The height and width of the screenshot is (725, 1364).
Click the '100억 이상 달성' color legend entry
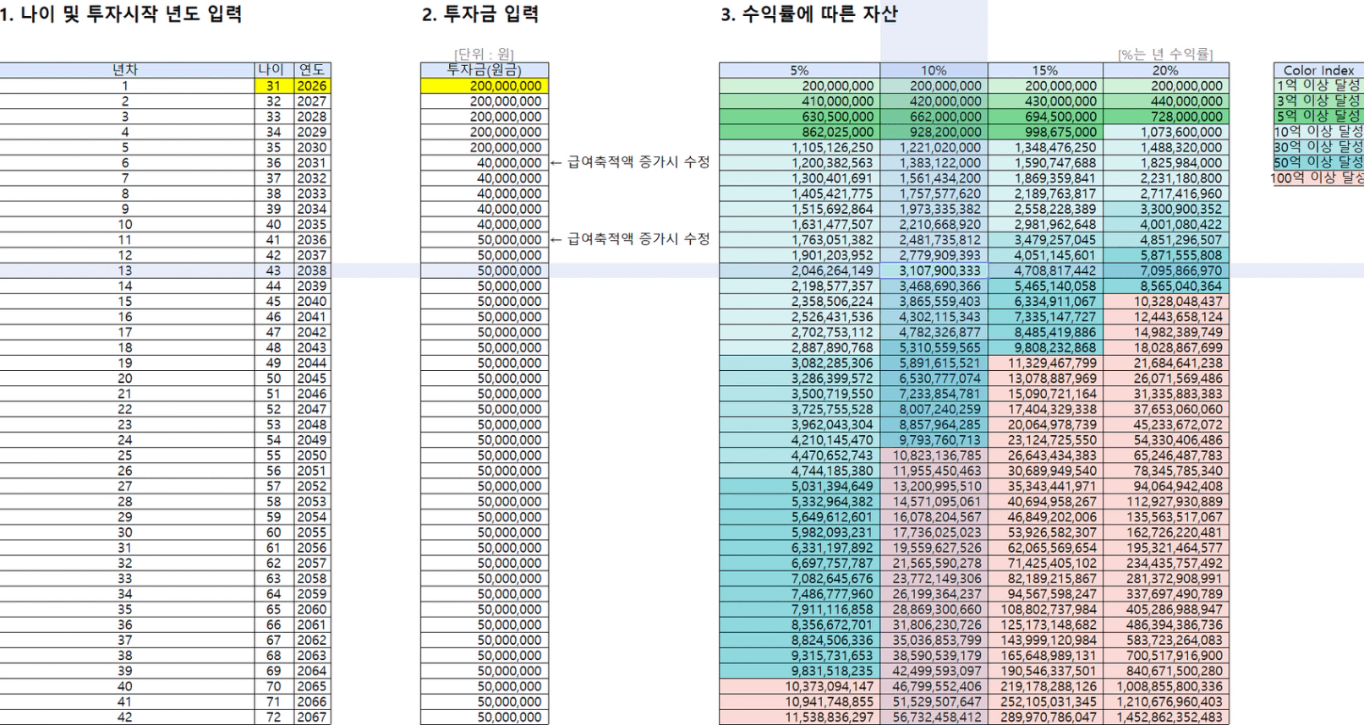pos(1318,177)
